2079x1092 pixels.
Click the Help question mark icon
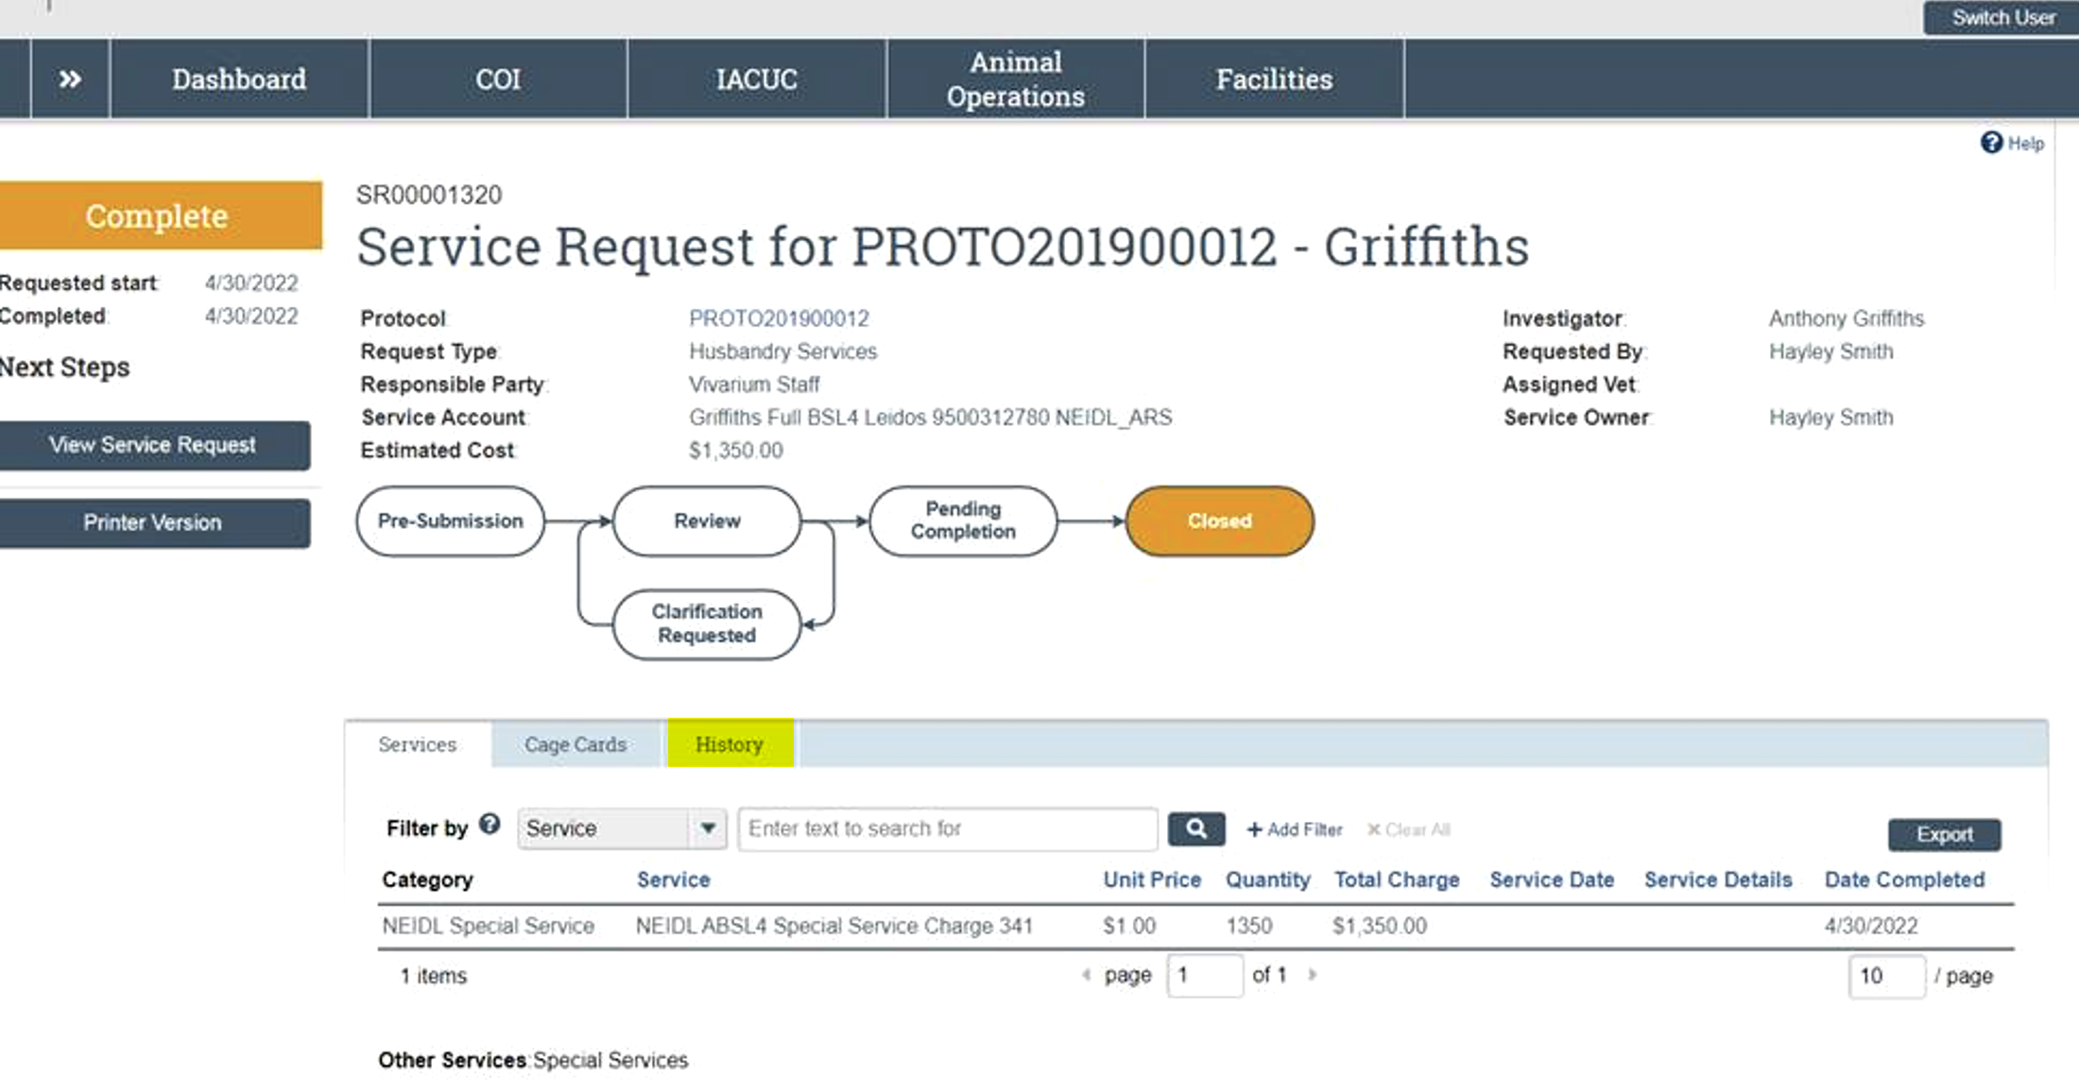tap(1991, 143)
